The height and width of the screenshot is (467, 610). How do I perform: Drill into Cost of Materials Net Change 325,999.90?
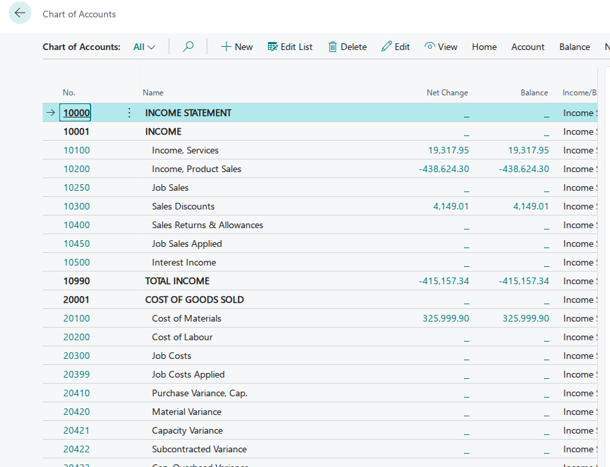pos(446,318)
